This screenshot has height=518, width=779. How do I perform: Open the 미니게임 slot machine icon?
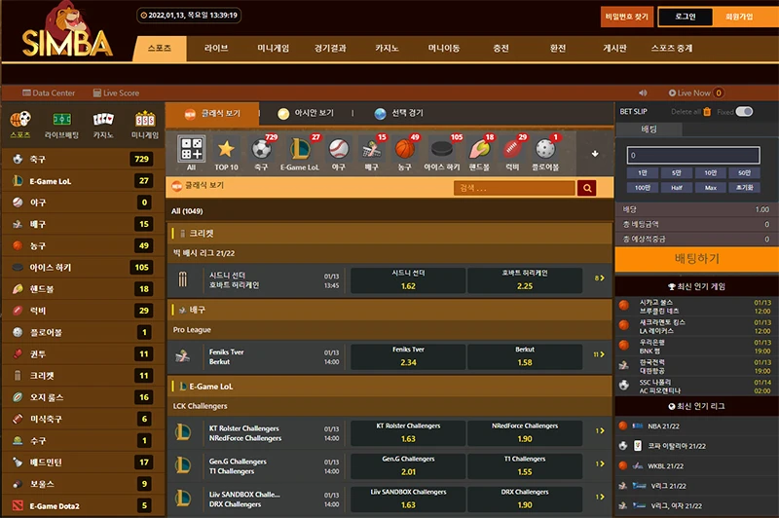(145, 119)
